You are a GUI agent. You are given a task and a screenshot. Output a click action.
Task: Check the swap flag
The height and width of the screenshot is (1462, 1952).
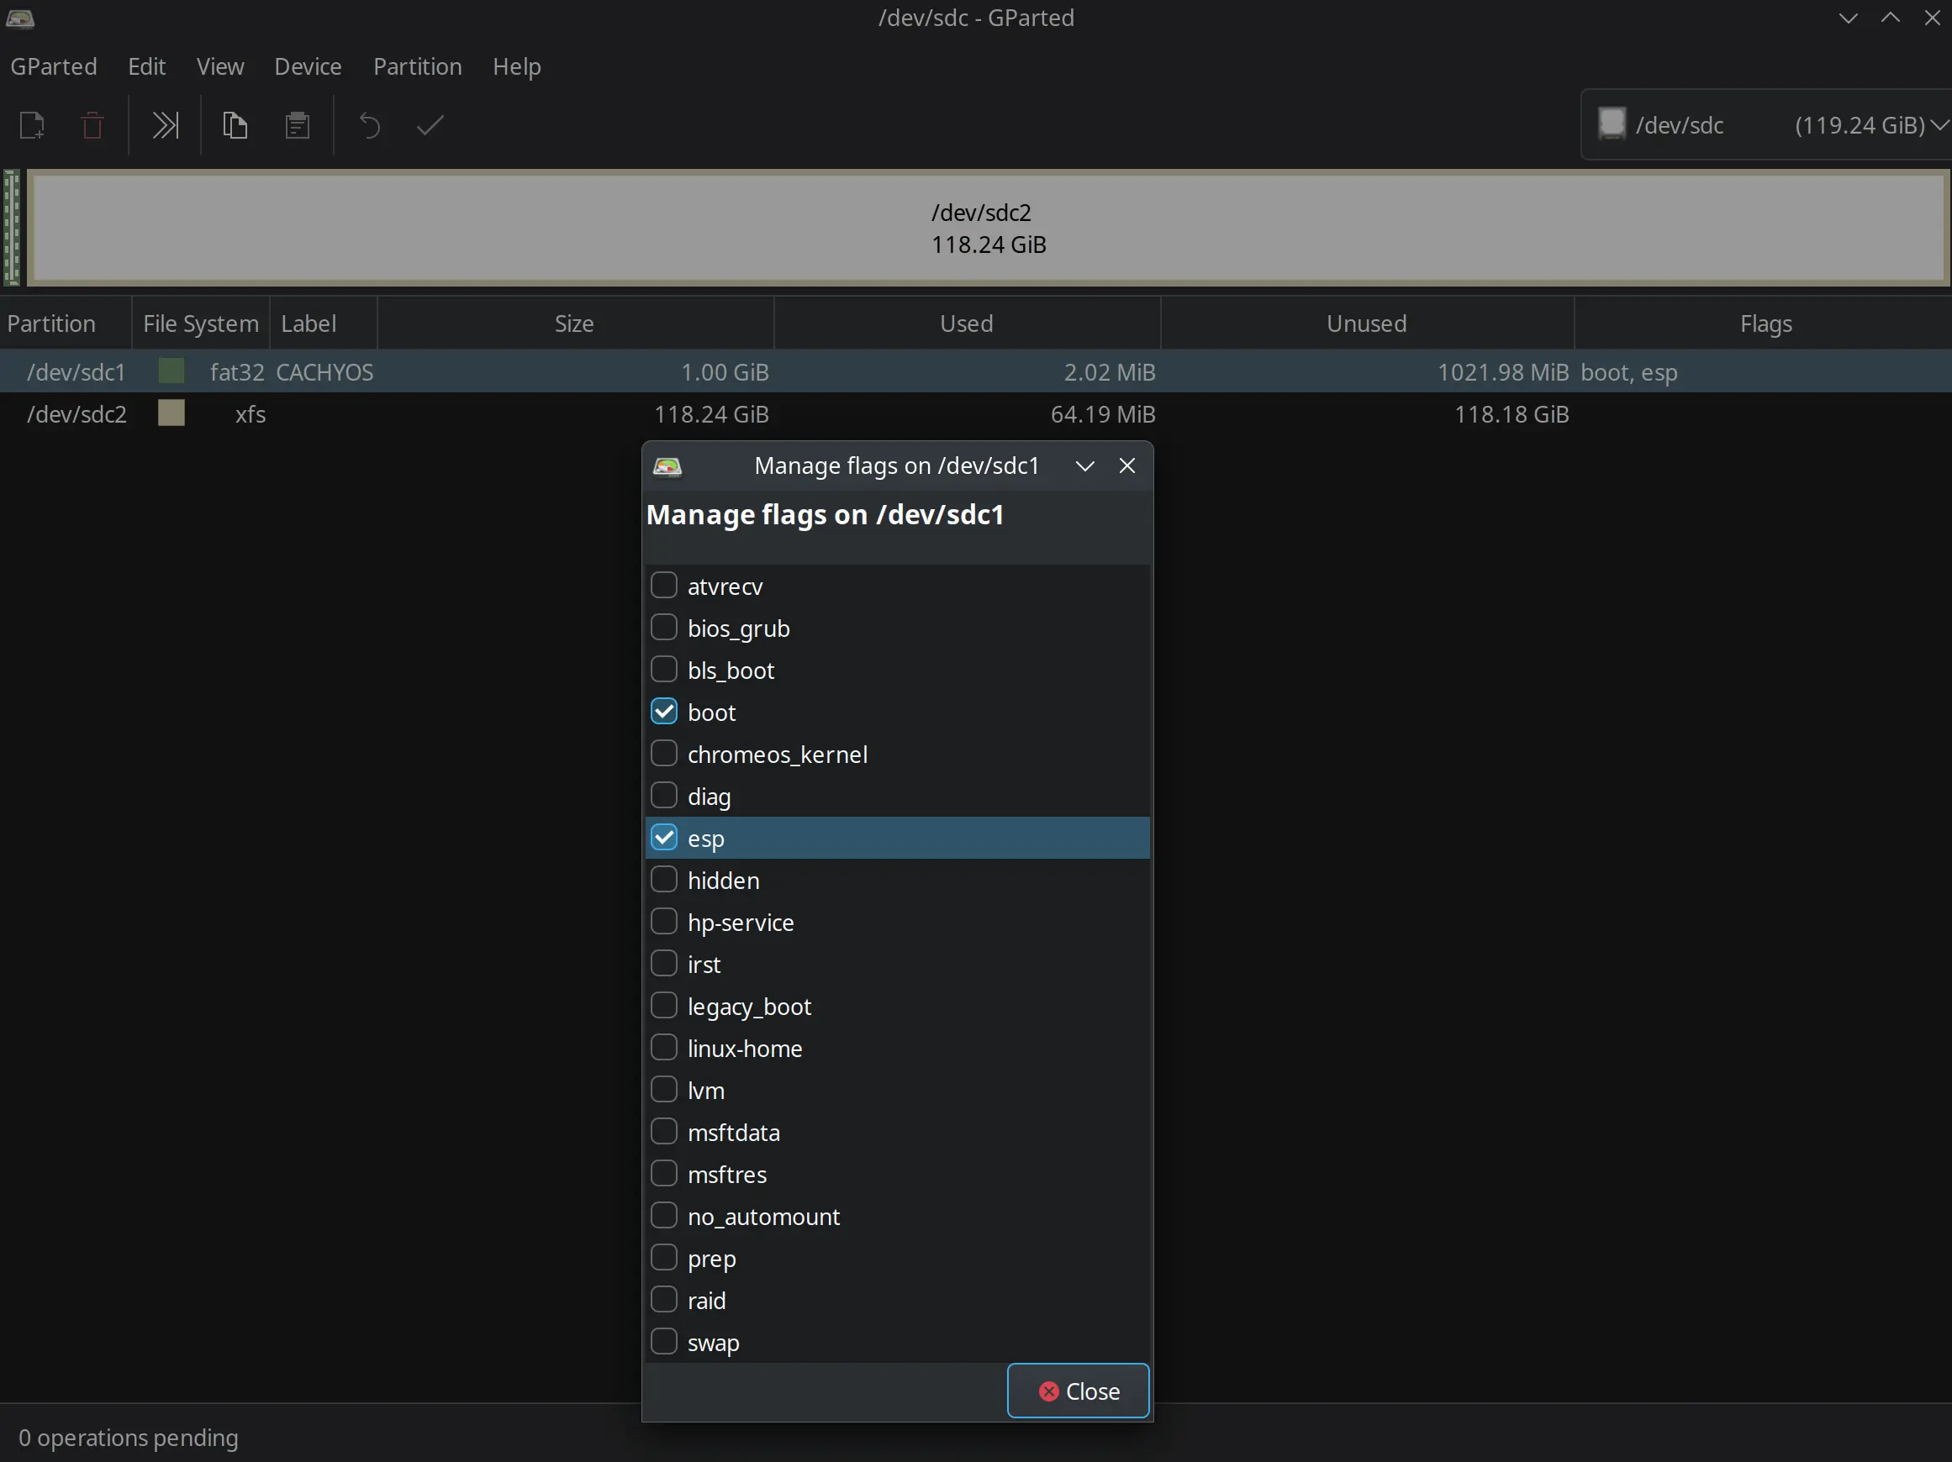point(663,1342)
